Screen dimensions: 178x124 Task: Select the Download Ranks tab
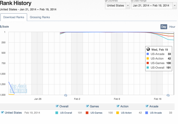click(14, 17)
